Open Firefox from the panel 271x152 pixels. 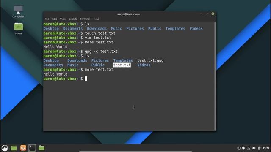[x=23, y=148]
